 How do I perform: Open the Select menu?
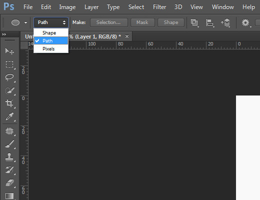point(136,7)
